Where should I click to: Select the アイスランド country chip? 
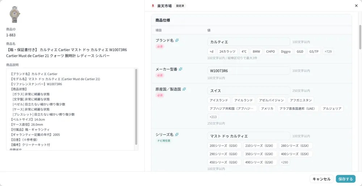(219, 100)
